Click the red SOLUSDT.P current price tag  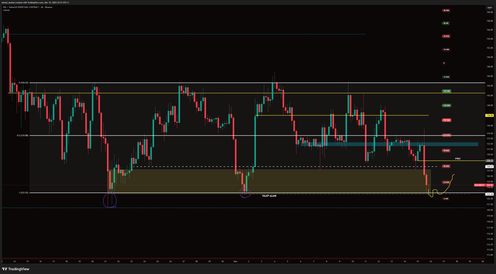point(484,185)
